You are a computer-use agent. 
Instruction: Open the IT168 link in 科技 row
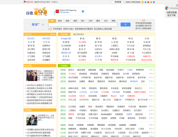pos(122,118)
